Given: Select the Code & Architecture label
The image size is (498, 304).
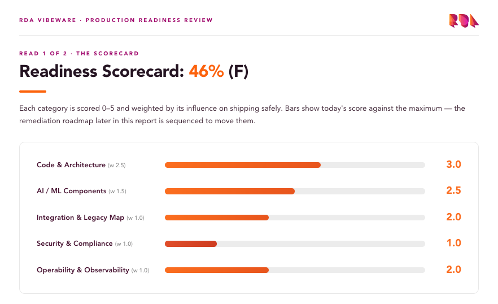Looking at the screenshot, I should [x=71, y=165].
